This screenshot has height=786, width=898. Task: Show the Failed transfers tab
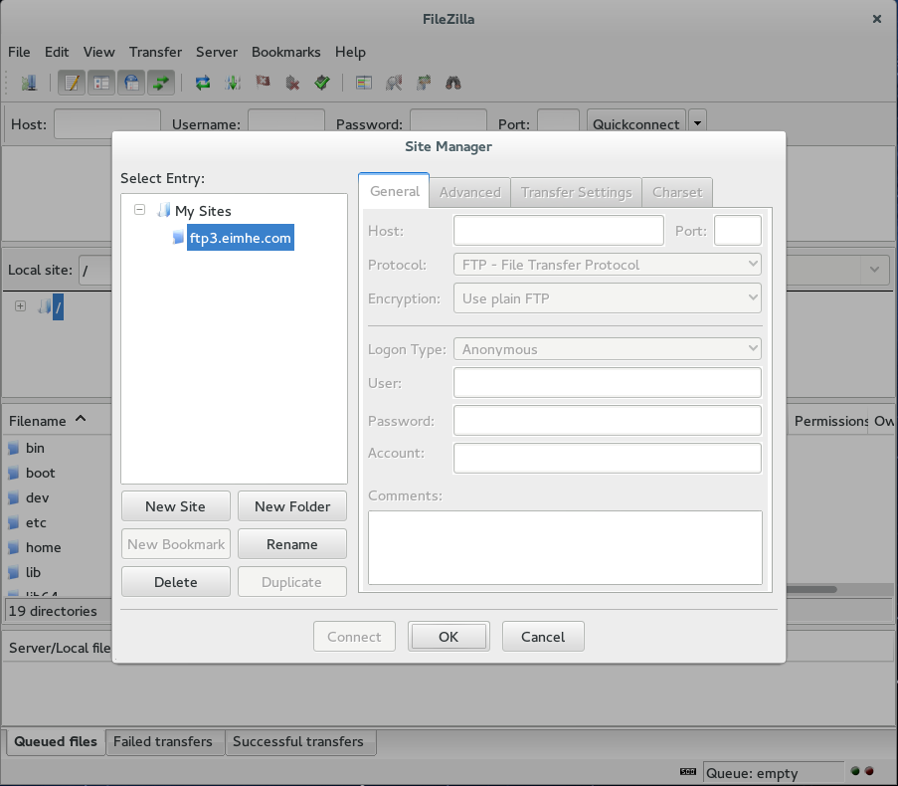coord(163,742)
